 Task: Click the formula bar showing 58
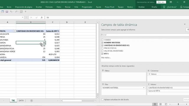click(x=117, y=18)
